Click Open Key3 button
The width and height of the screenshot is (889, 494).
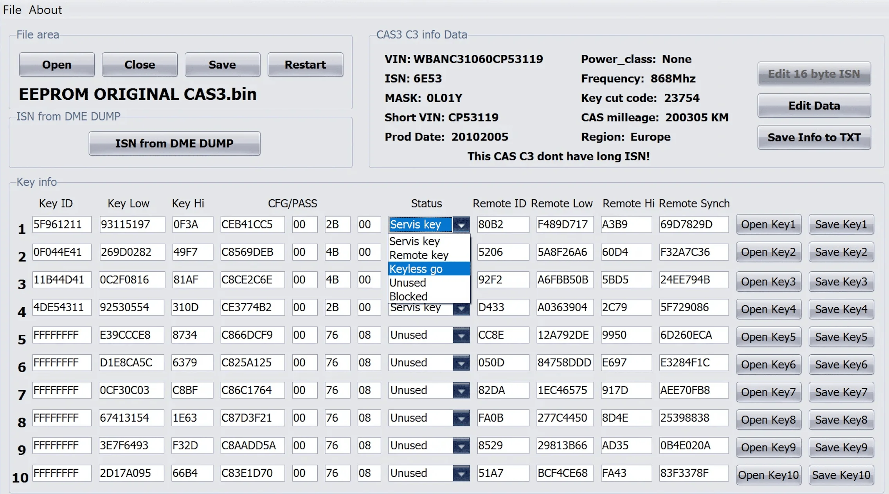(768, 281)
